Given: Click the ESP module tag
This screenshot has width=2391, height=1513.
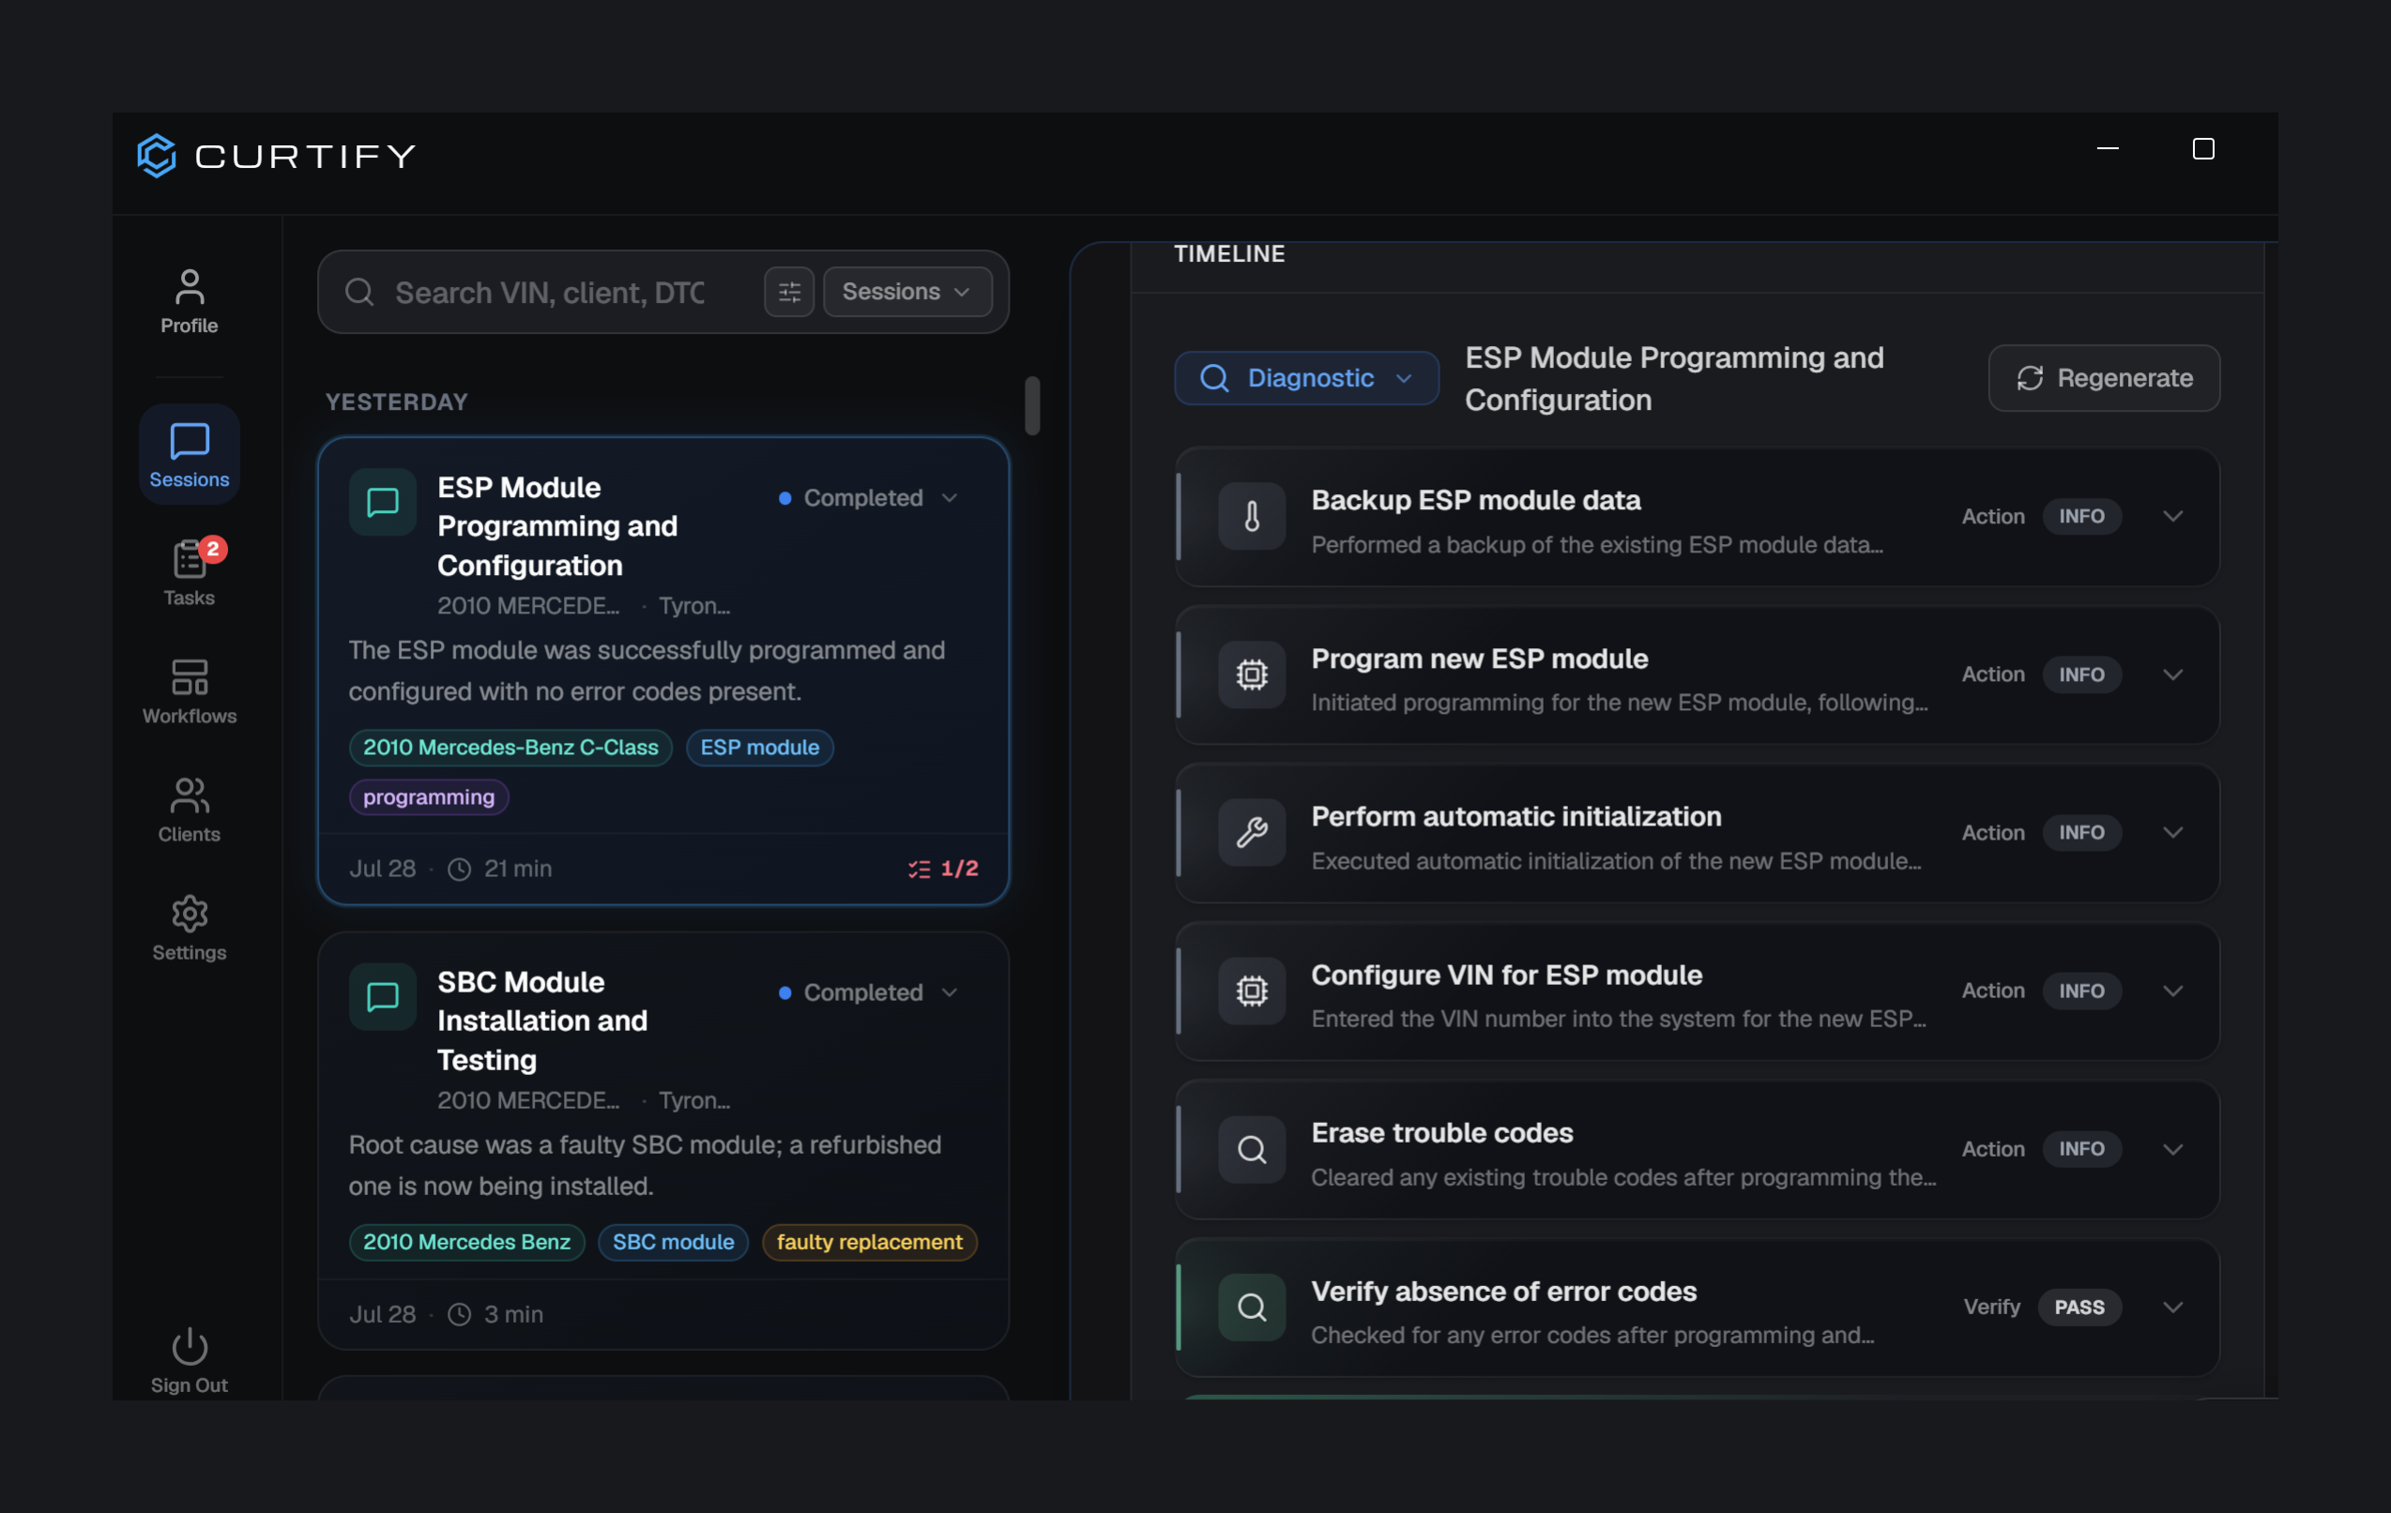Looking at the screenshot, I should [x=759, y=748].
